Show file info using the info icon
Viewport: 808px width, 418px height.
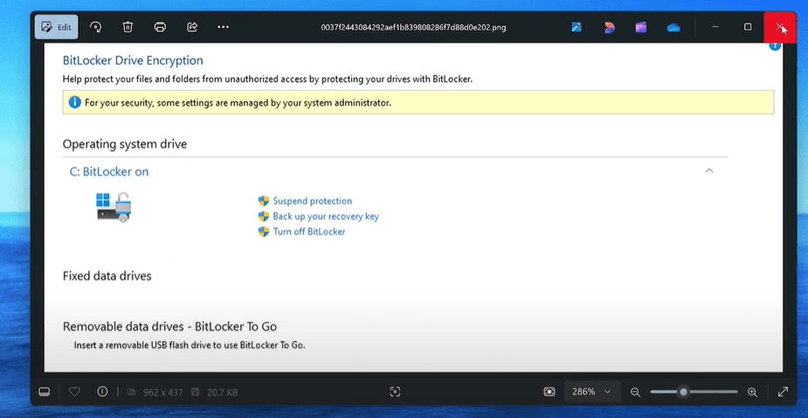pos(102,392)
